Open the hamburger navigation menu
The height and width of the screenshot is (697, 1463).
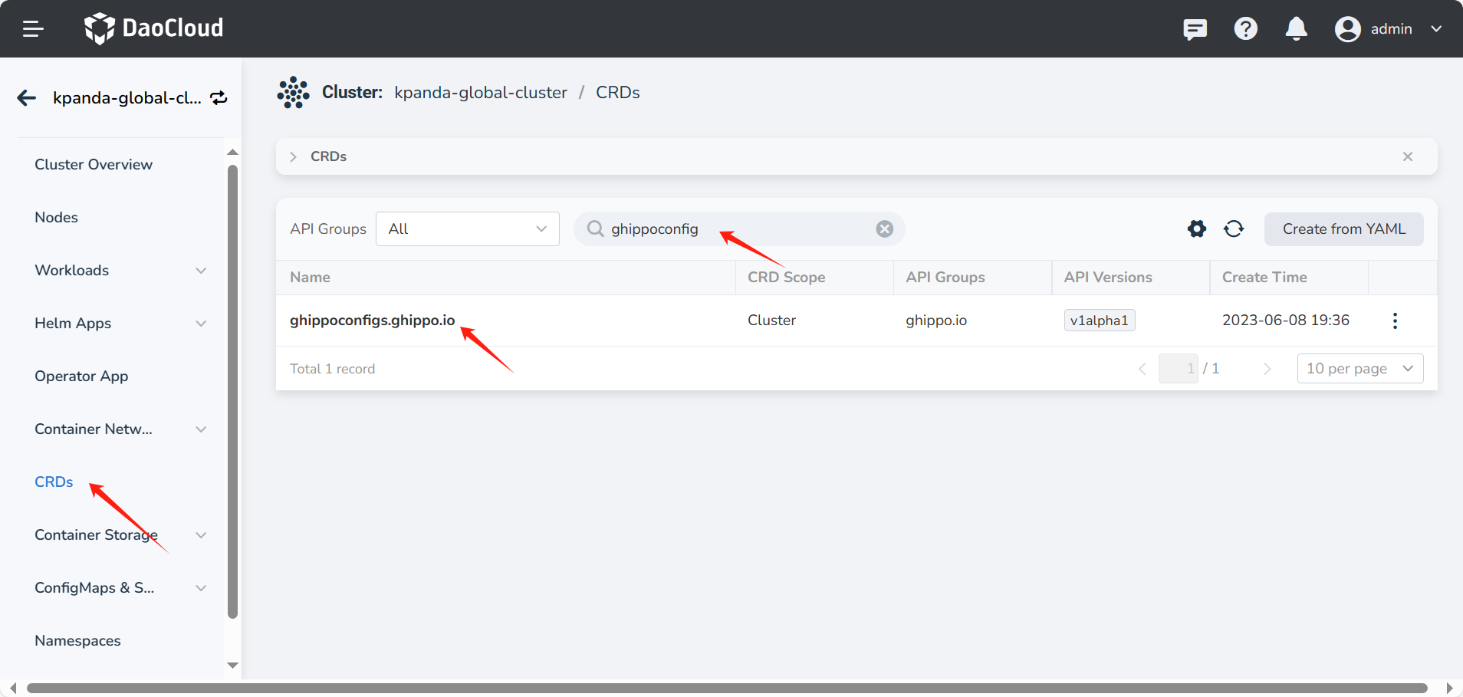coord(33,29)
